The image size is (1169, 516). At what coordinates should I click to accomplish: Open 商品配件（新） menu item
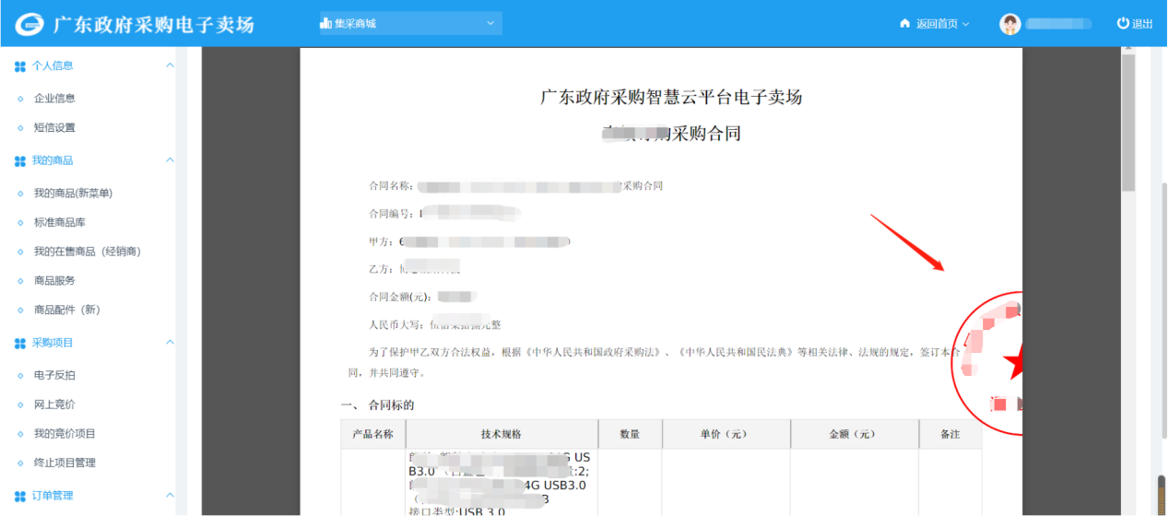coord(66,310)
